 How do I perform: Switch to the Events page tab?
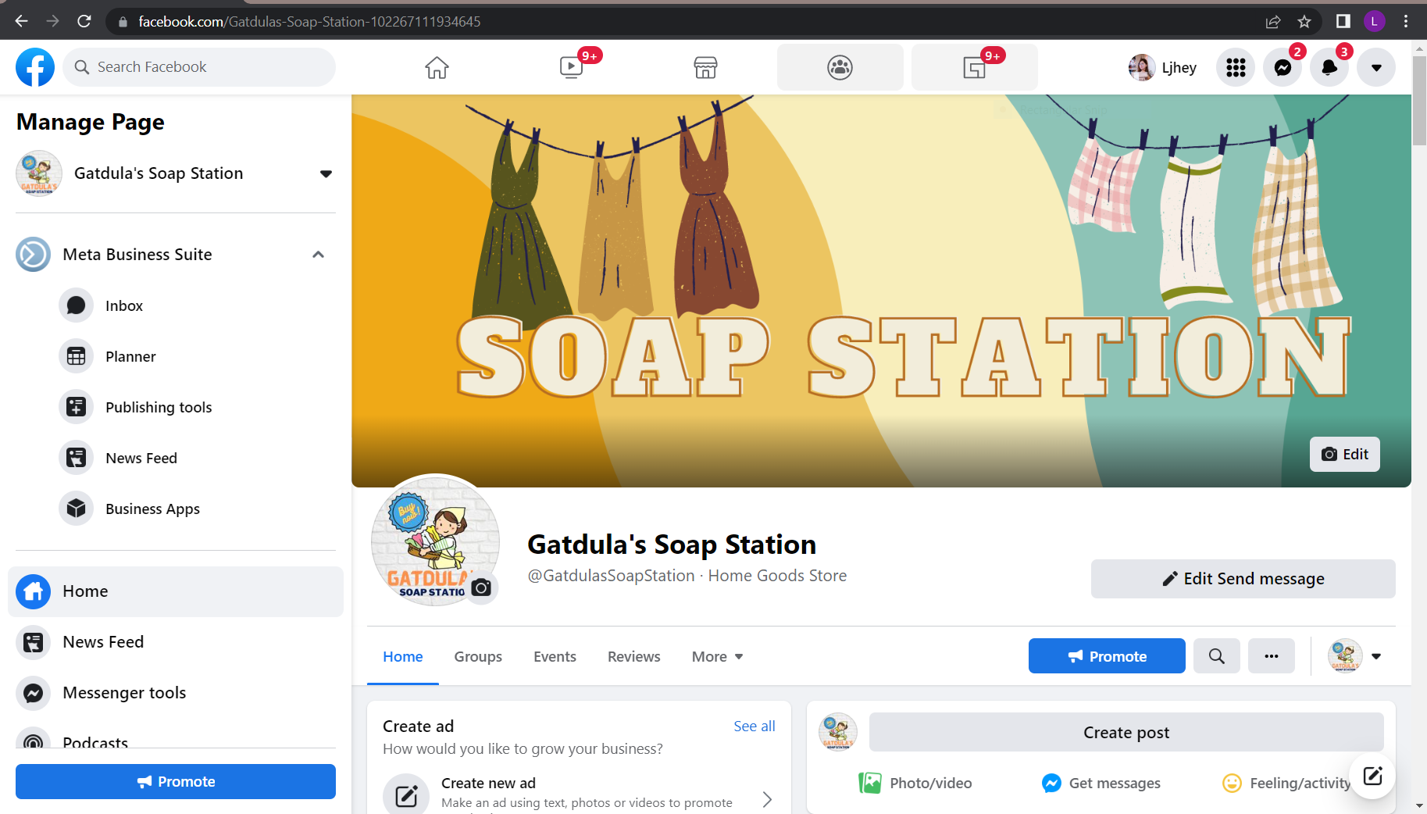[555, 657]
